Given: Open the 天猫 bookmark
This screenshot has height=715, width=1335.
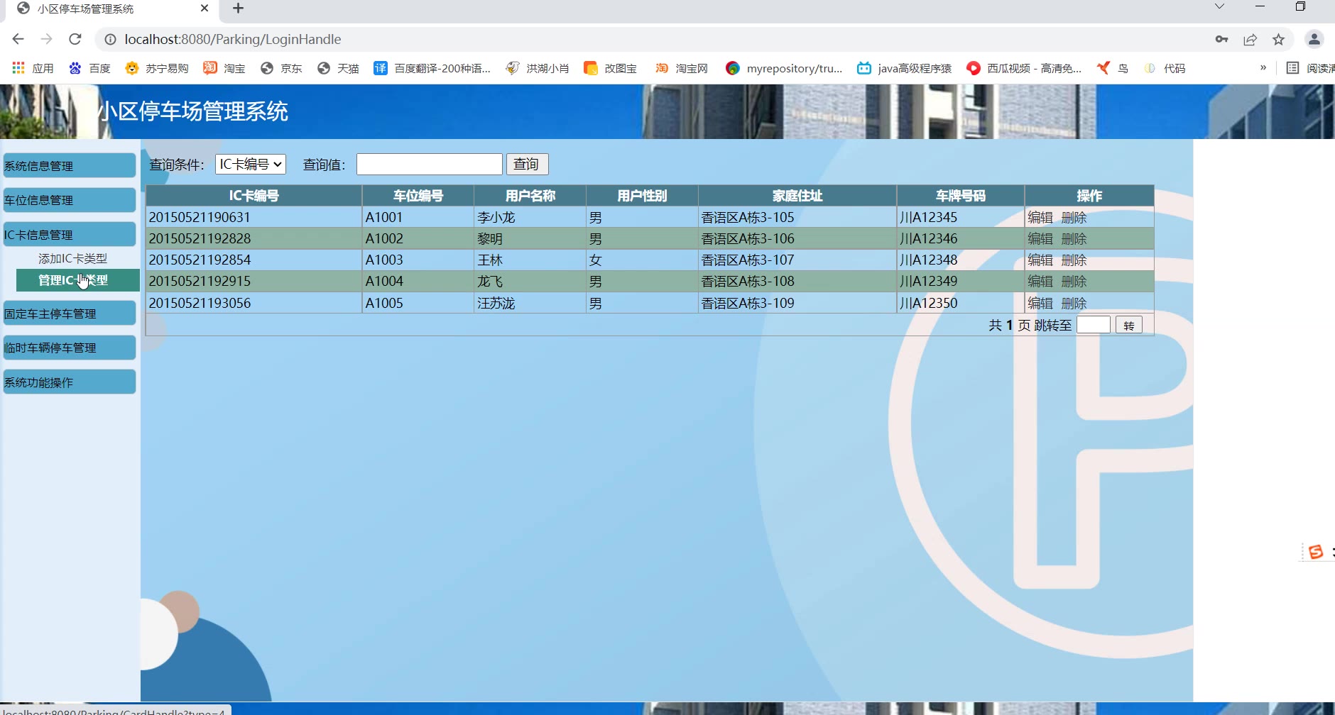Looking at the screenshot, I should point(338,68).
